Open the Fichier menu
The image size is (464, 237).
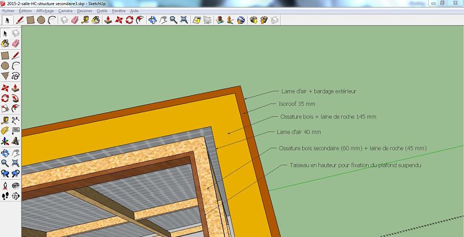(8, 10)
